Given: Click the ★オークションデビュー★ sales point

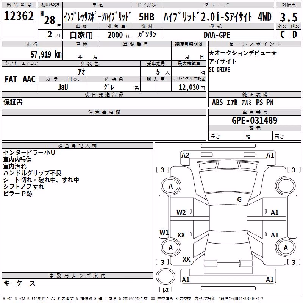Looking at the screenshot, I should tap(243, 53).
